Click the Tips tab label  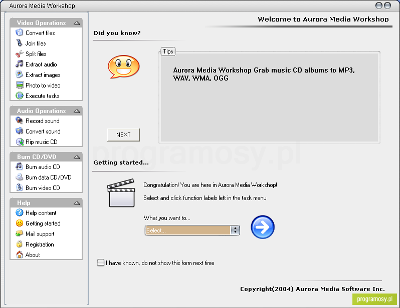tap(168, 51)
